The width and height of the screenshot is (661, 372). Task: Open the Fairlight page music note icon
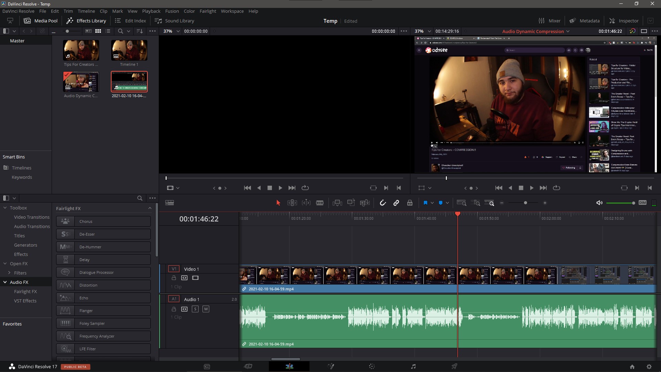(413, 366)
